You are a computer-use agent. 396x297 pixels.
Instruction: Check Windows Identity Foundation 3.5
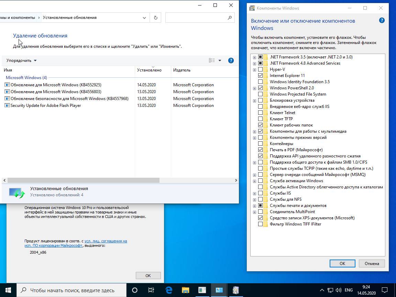point(260,82)
